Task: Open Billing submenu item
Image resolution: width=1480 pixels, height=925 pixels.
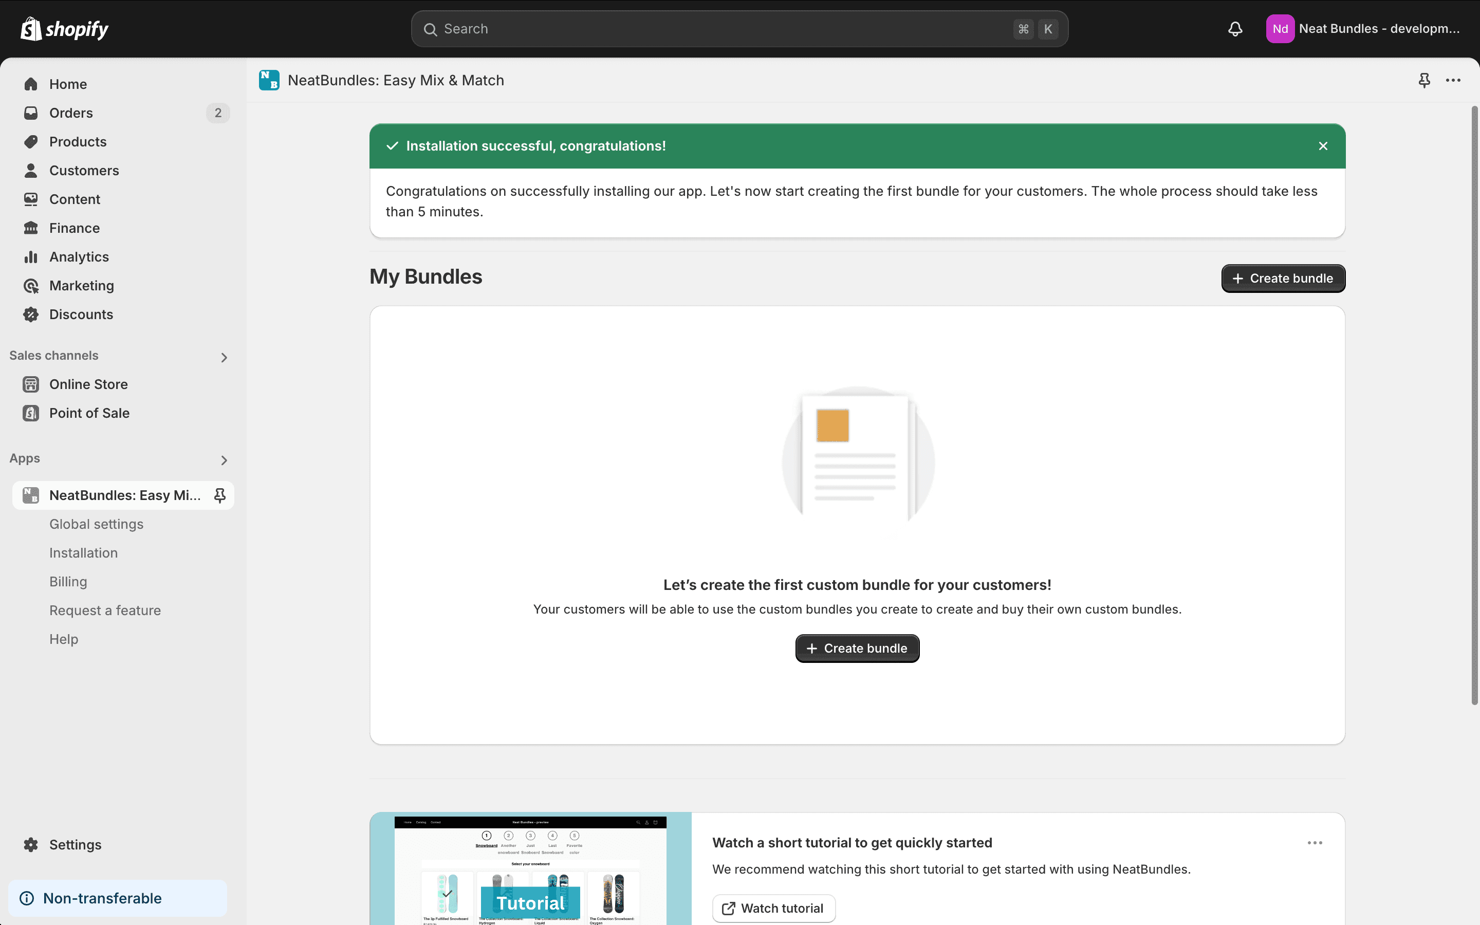Action: point(68,581)
